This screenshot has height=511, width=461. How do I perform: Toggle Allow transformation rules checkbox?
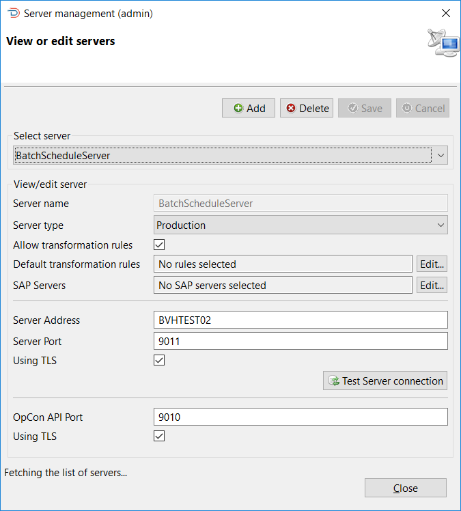click(x=159, y=245)
